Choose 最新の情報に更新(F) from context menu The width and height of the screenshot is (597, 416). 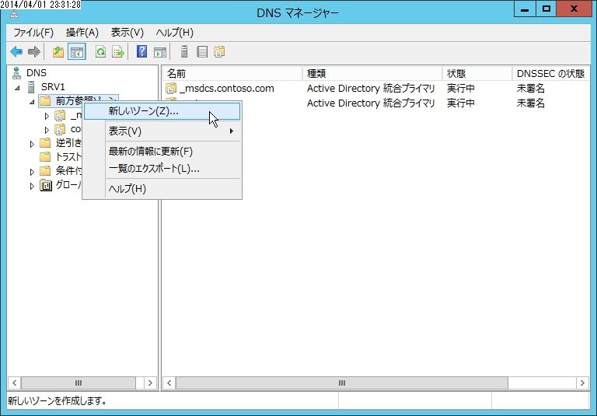point(162,152)
